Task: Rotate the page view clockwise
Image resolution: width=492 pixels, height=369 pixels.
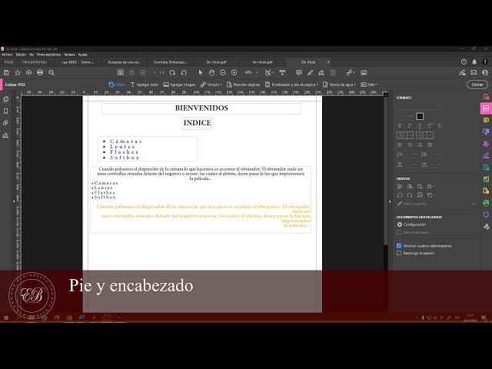Action: 172,73
